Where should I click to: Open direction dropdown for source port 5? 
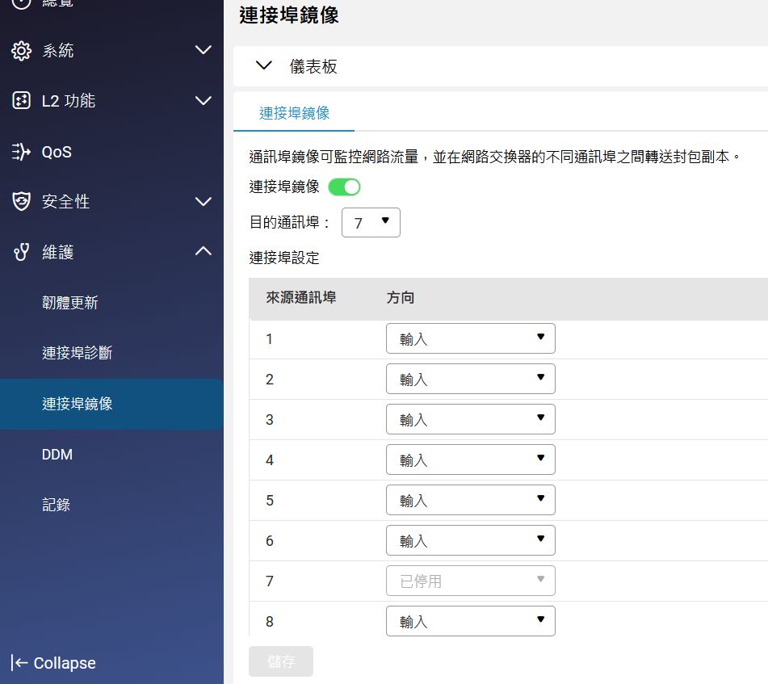[x=470, y=500]
